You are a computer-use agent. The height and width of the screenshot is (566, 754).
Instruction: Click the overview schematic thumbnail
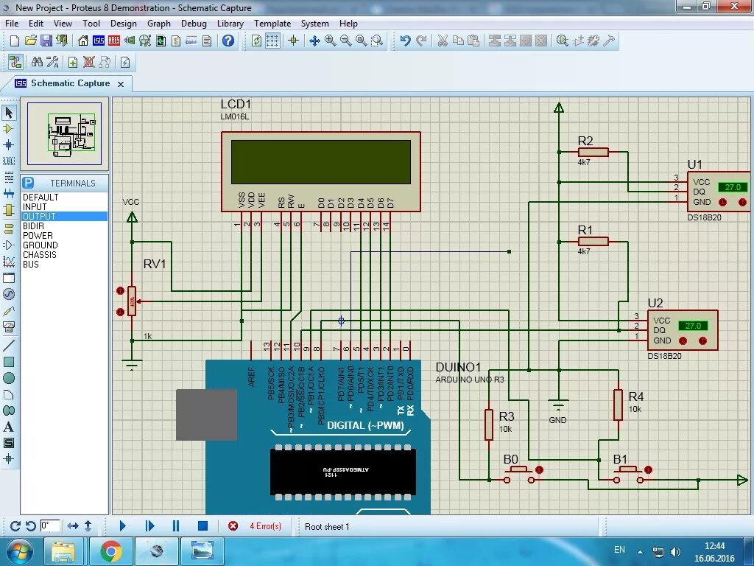[x=65, y=134]
